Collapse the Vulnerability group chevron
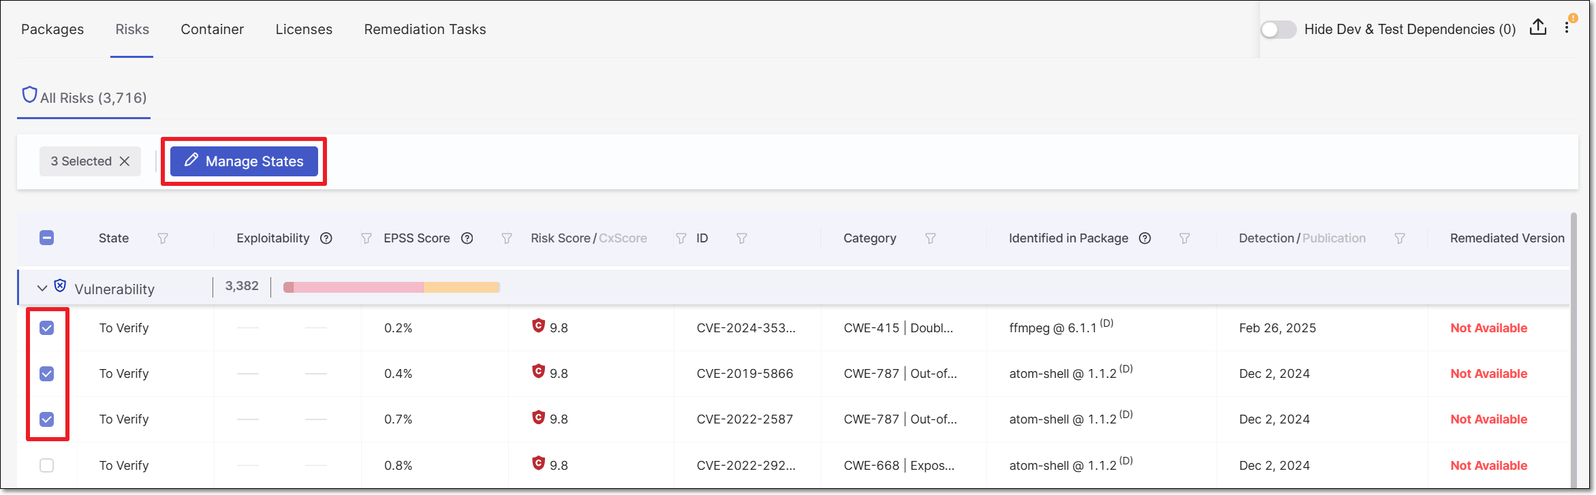Screen dimensions: 1596x495 coord(42,288)
